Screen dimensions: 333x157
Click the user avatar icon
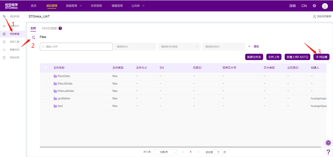pos(325,6)
